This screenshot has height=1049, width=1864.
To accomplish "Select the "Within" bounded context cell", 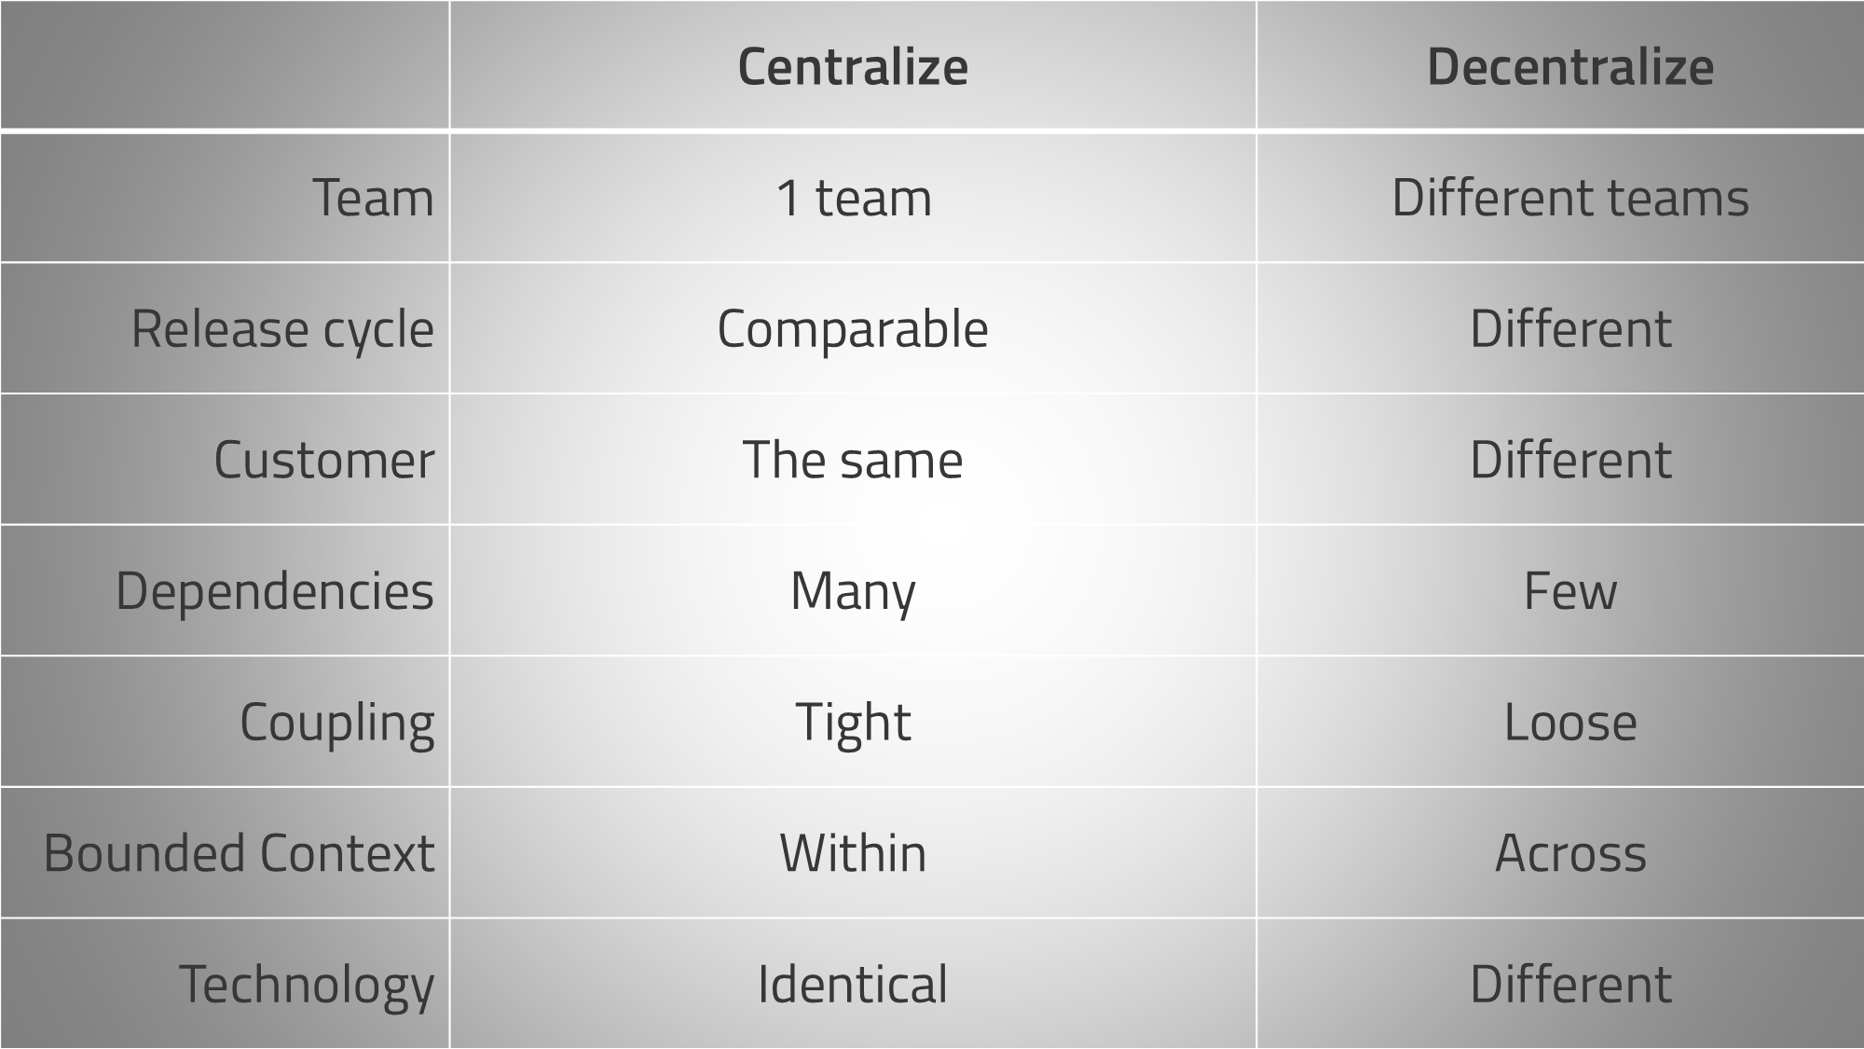I will pyautogui.click(x=853, y=853).
